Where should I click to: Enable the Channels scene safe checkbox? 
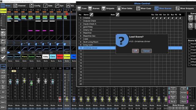[x=189, y=56]
